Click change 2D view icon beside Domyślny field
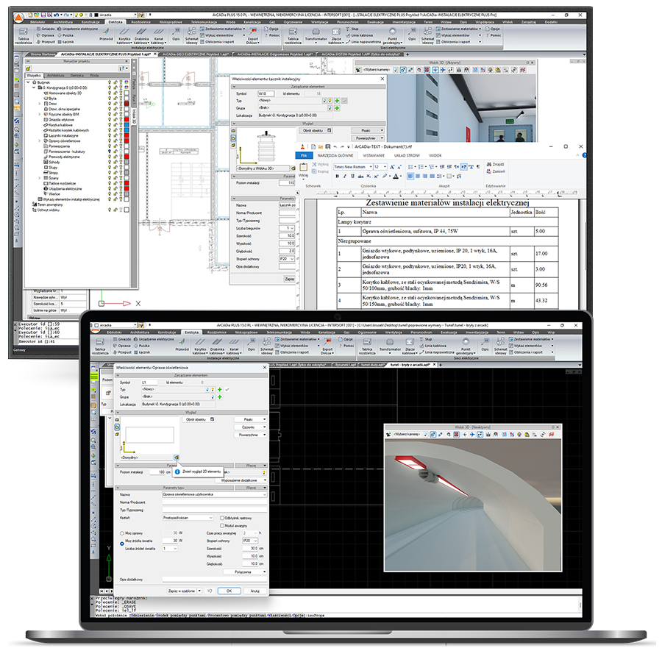 176,458
